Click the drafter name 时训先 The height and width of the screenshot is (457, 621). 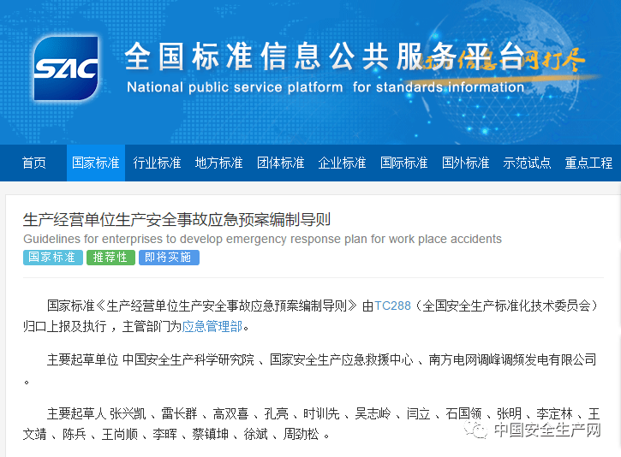pos(321,414)
